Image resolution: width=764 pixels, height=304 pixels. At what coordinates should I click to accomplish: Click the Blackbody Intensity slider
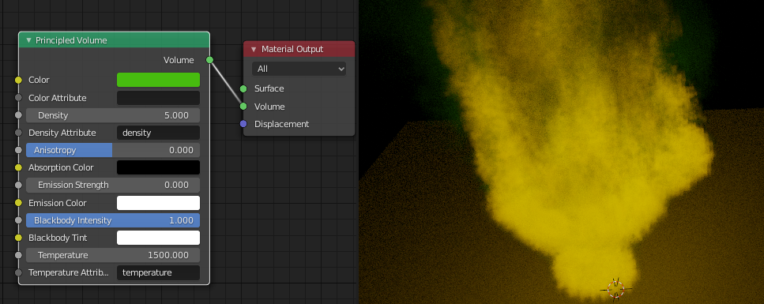coord(113,220)
